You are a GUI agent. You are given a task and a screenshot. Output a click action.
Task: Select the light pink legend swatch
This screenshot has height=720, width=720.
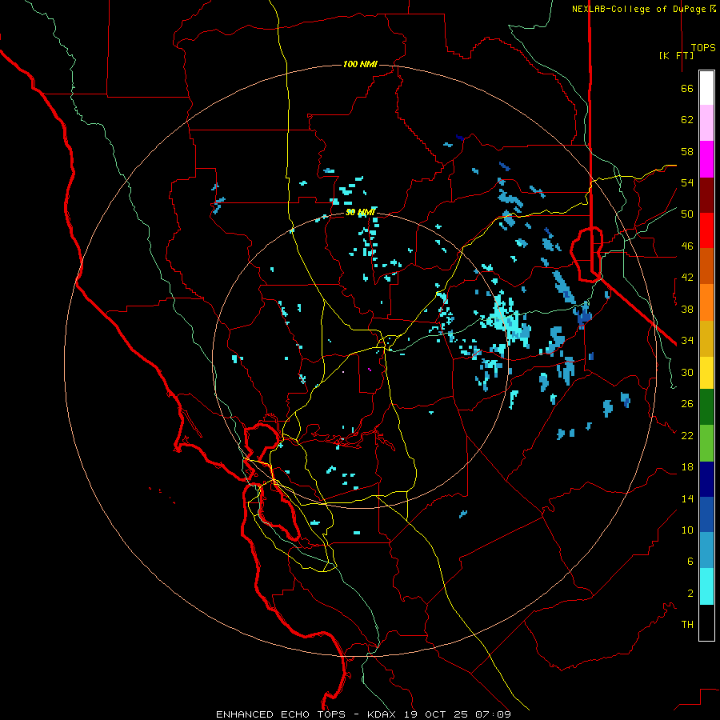(706, 122)
